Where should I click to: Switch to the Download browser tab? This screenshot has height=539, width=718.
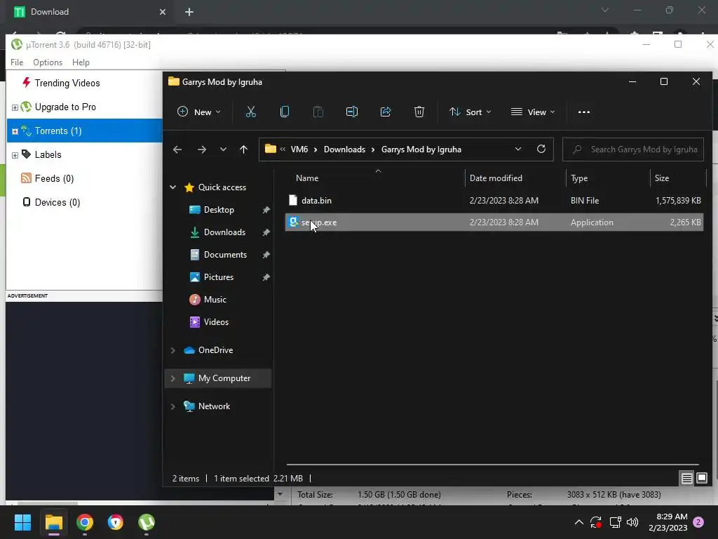tap(90, 12)
